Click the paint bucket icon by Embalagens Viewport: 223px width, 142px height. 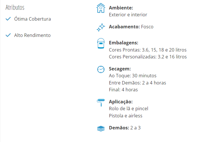pyautogui.click(x=101, y=44)
